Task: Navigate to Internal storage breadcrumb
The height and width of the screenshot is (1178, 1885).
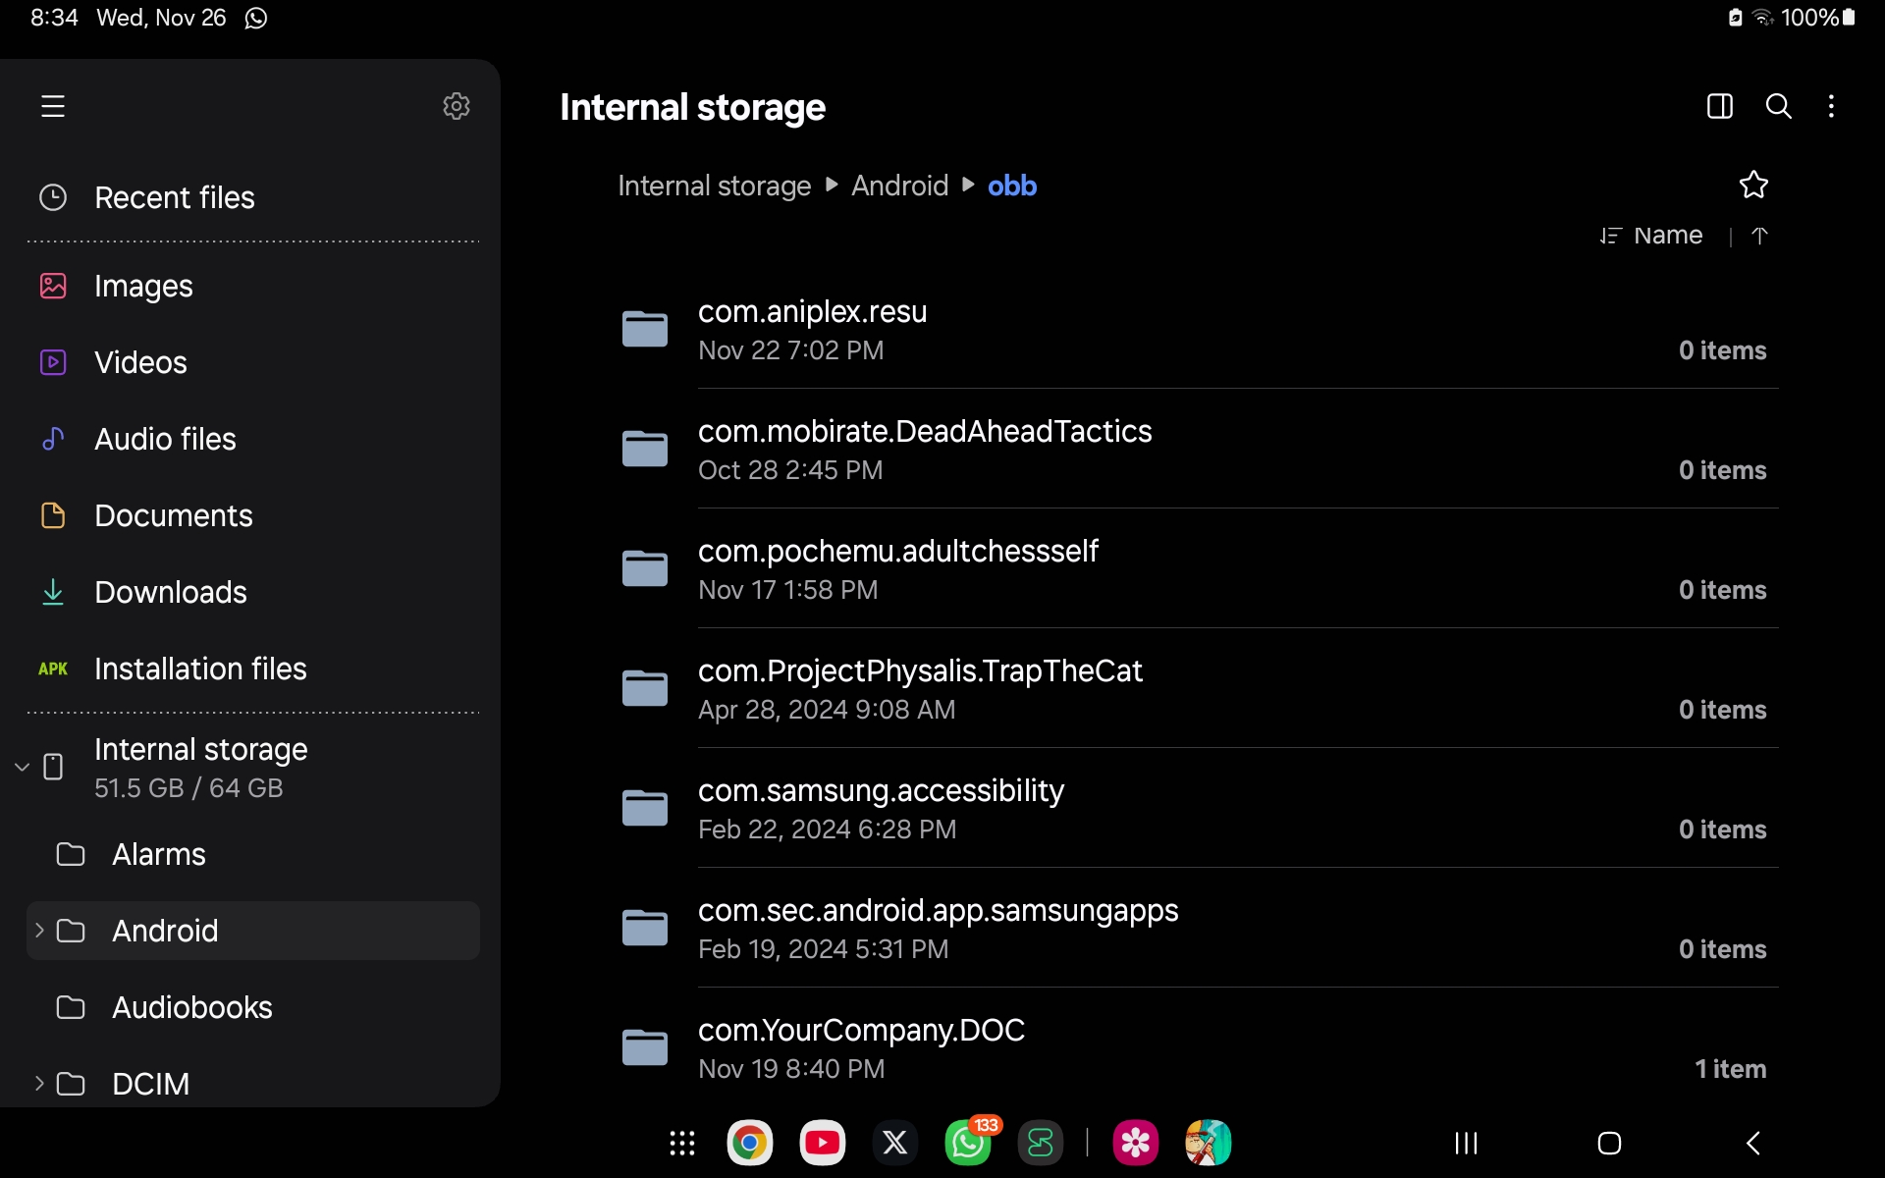Action: 714,186
